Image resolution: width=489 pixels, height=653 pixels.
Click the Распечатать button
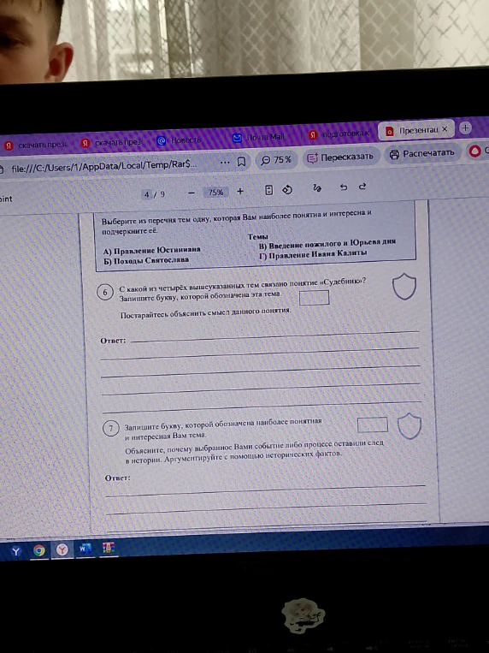pyautogui.click(x=423, y=154)
